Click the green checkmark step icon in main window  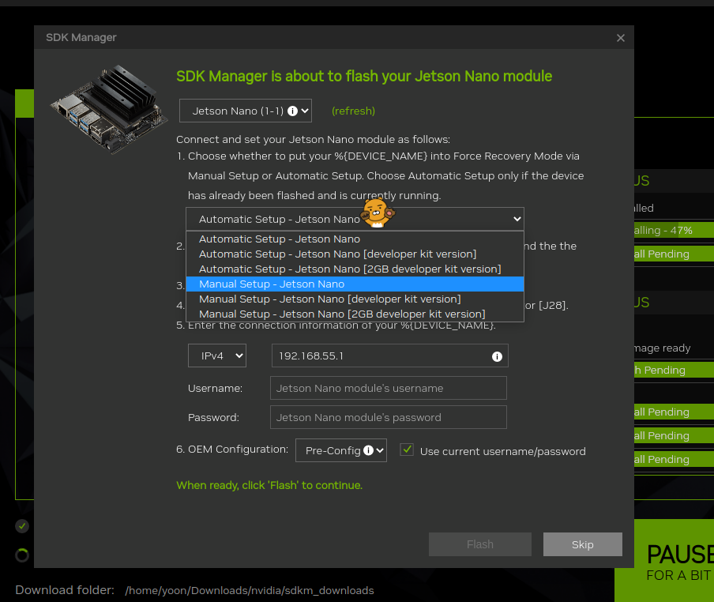pos(22,526)
